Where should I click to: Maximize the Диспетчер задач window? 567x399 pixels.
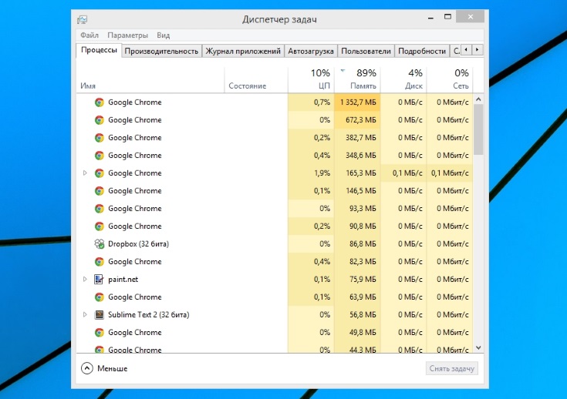coord(447,17)
